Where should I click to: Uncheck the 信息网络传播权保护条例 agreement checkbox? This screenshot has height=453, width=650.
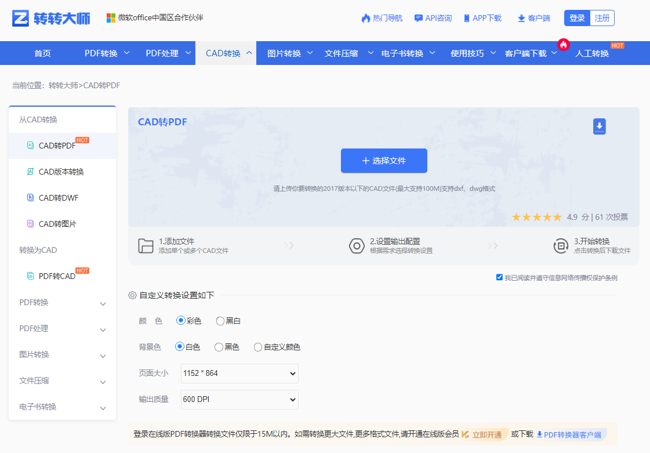coord(499,277)
